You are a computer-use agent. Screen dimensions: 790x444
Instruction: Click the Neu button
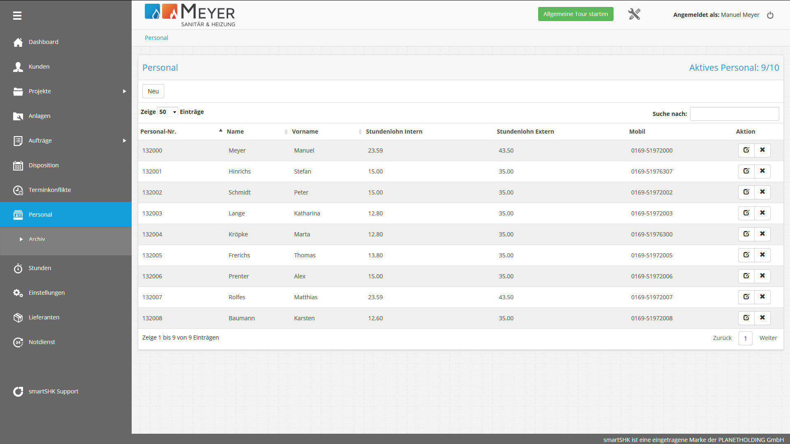153,91
